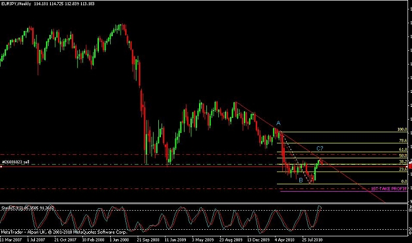
Task: Click the 50.0 Fibonacci level label
Action: (403, 155)
